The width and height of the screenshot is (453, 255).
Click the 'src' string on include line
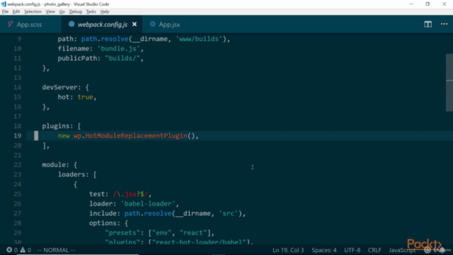pos(228,213)
